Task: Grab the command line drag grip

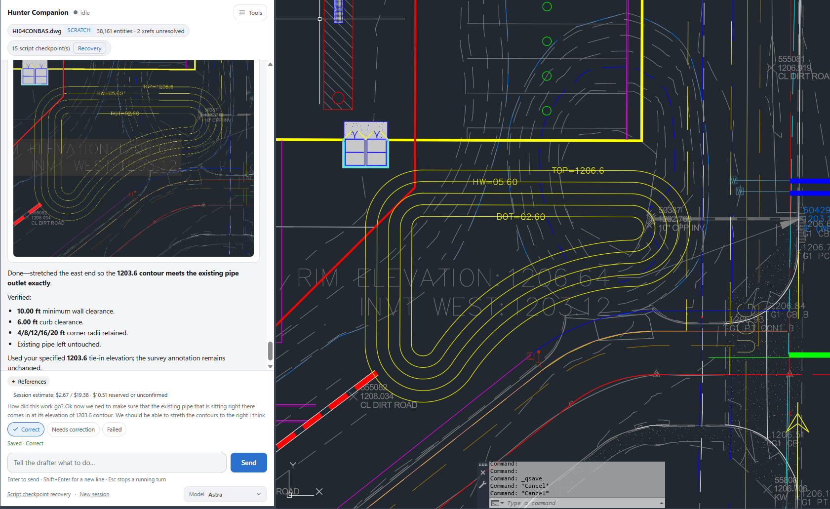Action: tap(483, 465)
